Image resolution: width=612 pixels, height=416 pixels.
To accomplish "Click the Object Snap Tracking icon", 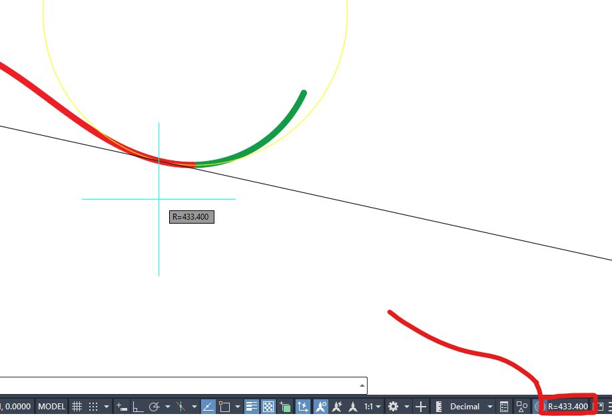I will (208, 406).
